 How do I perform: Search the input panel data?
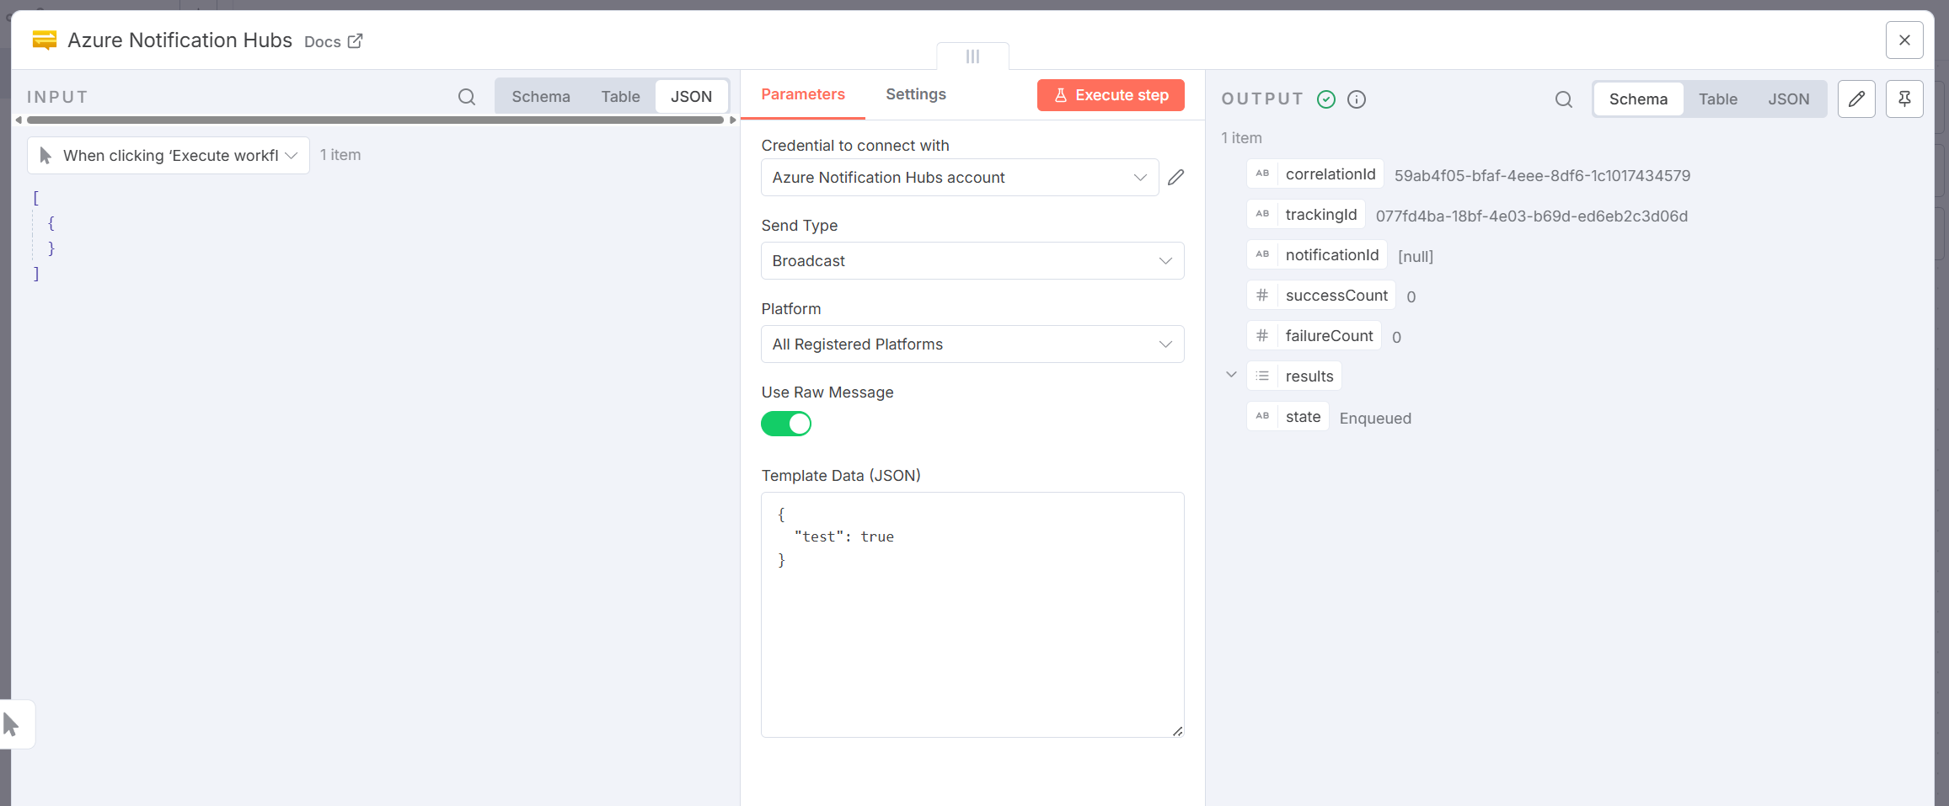click(467, 97)
